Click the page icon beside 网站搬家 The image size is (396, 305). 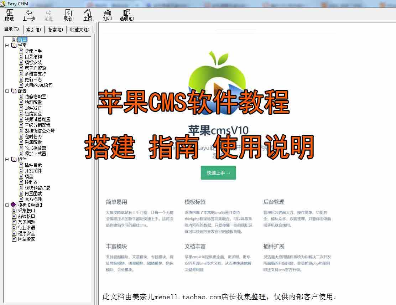[x=14, y=239]
